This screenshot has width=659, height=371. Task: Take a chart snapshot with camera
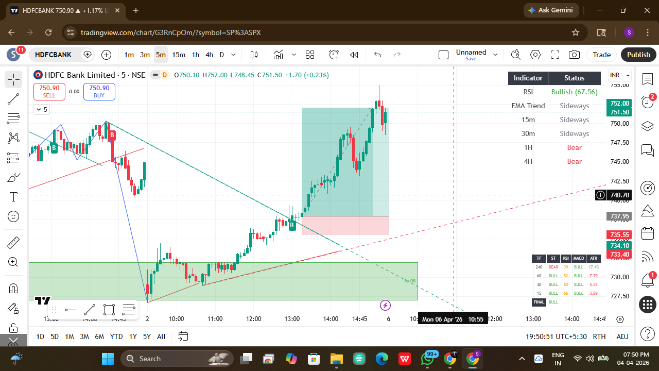coord(575,55)
